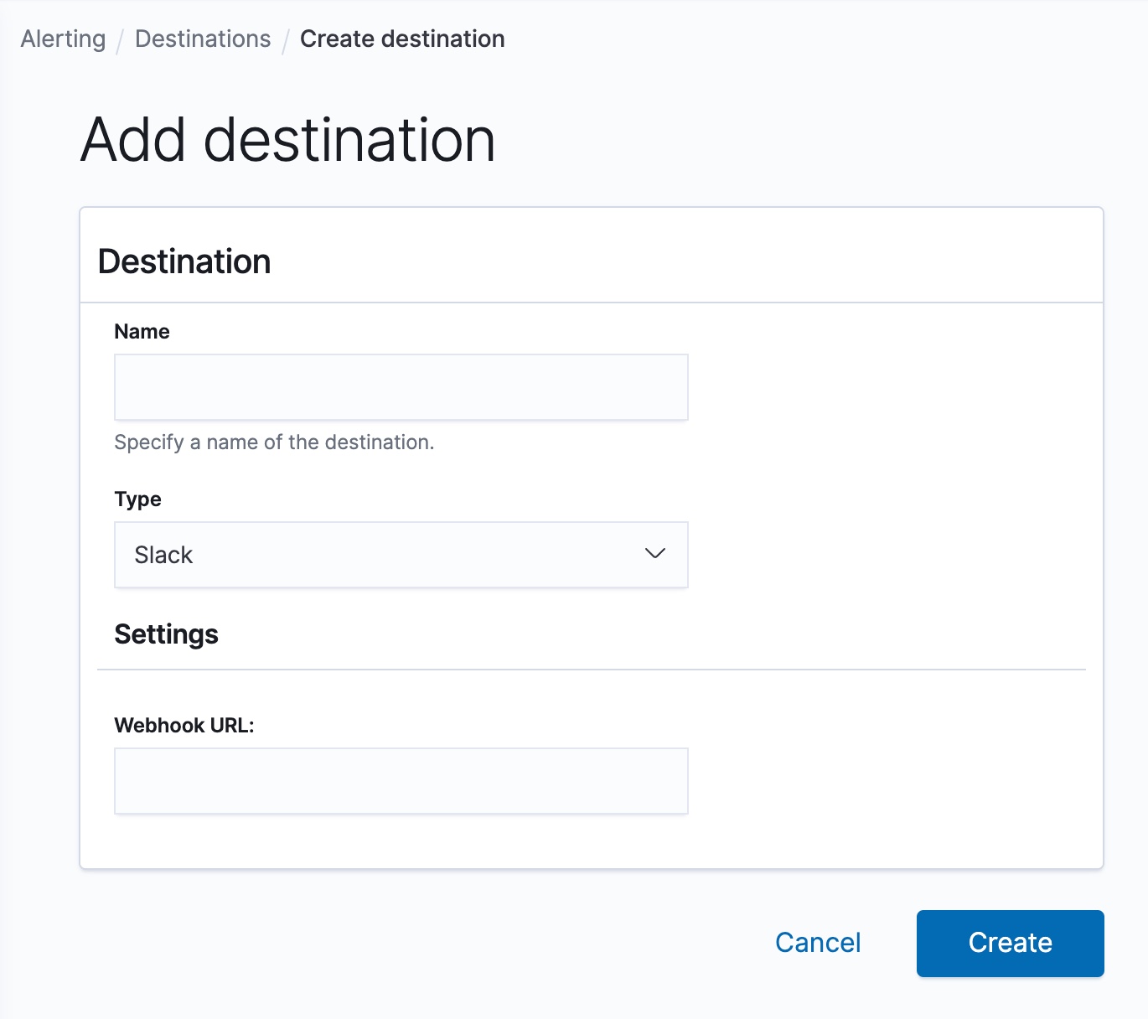
Task: Click the Add destination page heading
Action: click(287, 140)
